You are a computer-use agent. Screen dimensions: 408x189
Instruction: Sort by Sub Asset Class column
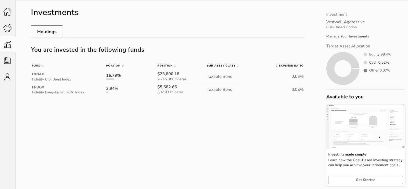pos(223,66)
